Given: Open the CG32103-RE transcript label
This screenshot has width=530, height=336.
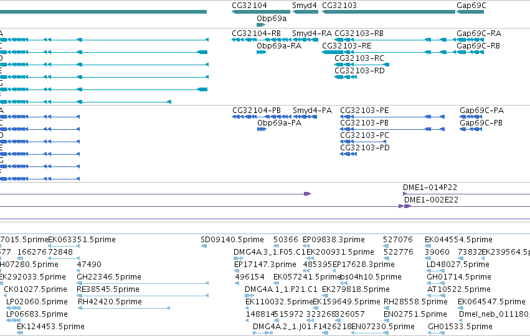Looking at the screenshot, I should [x=347, y=46].
